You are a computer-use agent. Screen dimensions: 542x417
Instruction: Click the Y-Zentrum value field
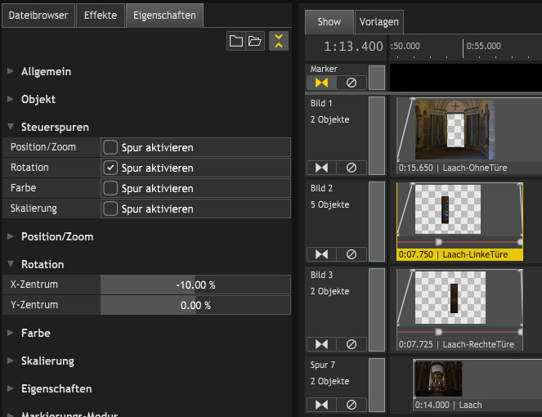[195, 305]
